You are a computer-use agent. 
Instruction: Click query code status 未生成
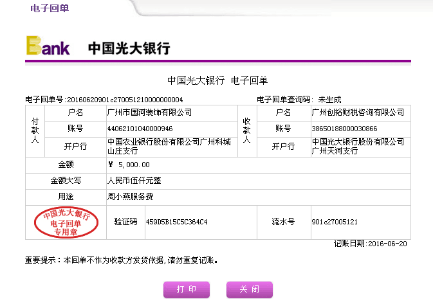[329, 100]
